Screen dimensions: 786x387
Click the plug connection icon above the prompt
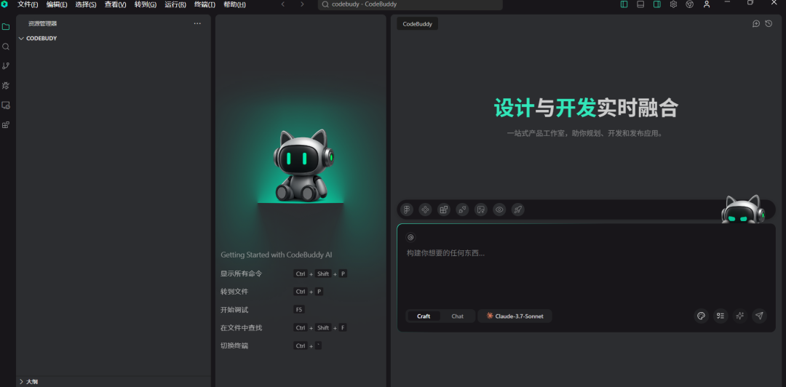tap(462, 210)
